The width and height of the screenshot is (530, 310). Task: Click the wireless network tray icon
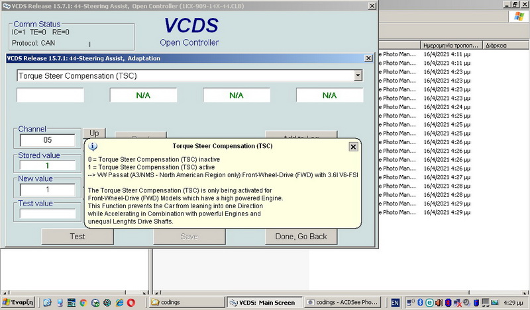[411, 302]
